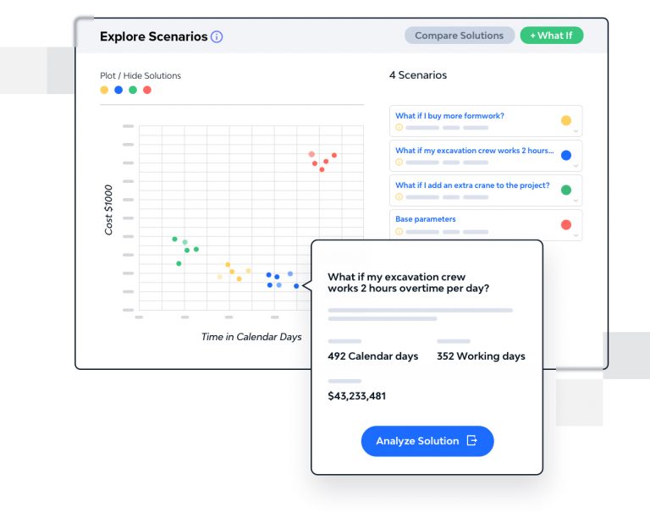Screen dimensions: 650x518
Task: Toggle yellow solution under Plot / Hide Solutions
Action: tap(104, 90)
